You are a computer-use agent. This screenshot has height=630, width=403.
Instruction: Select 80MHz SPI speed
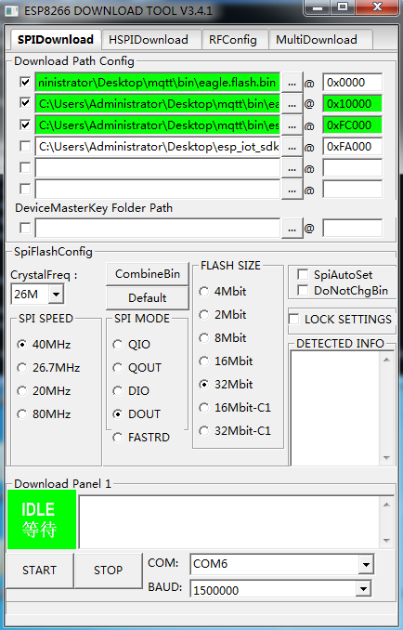coord(45,414)
